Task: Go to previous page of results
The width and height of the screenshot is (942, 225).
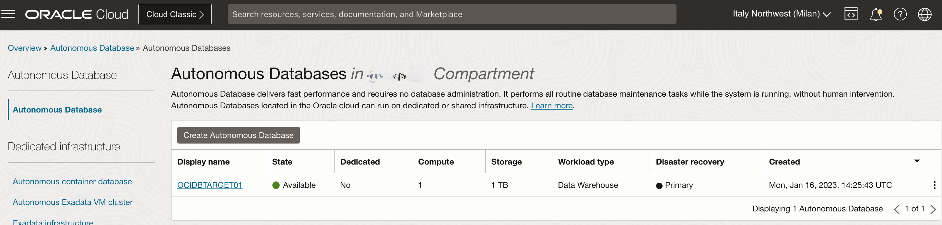Action: 896,209
